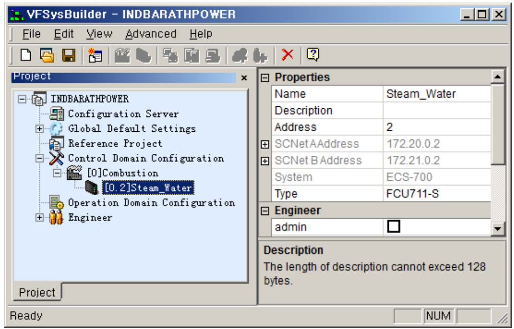Click the INDBARATHPOWER project root icon
514x329 pixels.
[x=39, y=99]
